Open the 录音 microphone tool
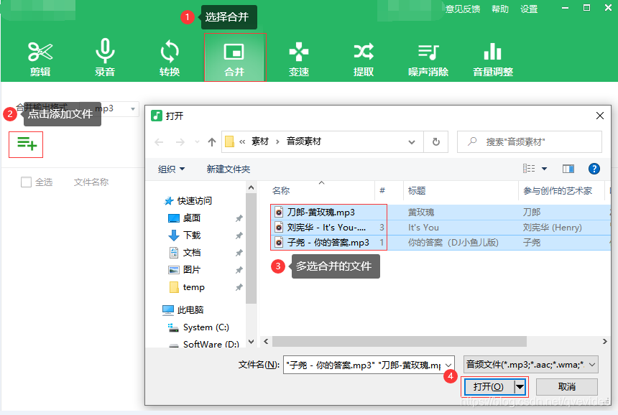 105,58
